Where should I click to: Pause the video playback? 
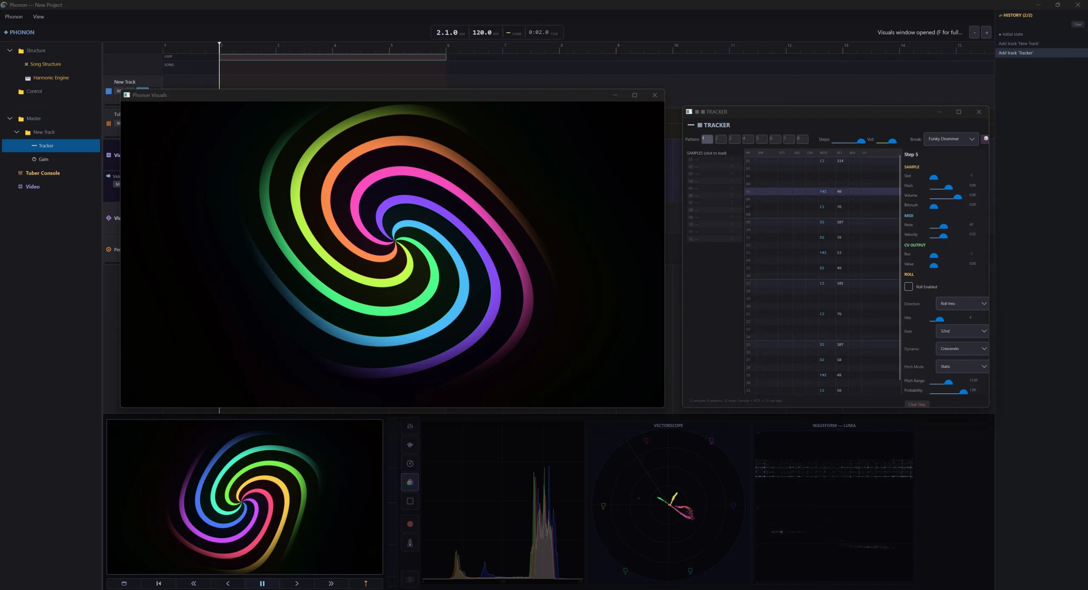(262, 583)
